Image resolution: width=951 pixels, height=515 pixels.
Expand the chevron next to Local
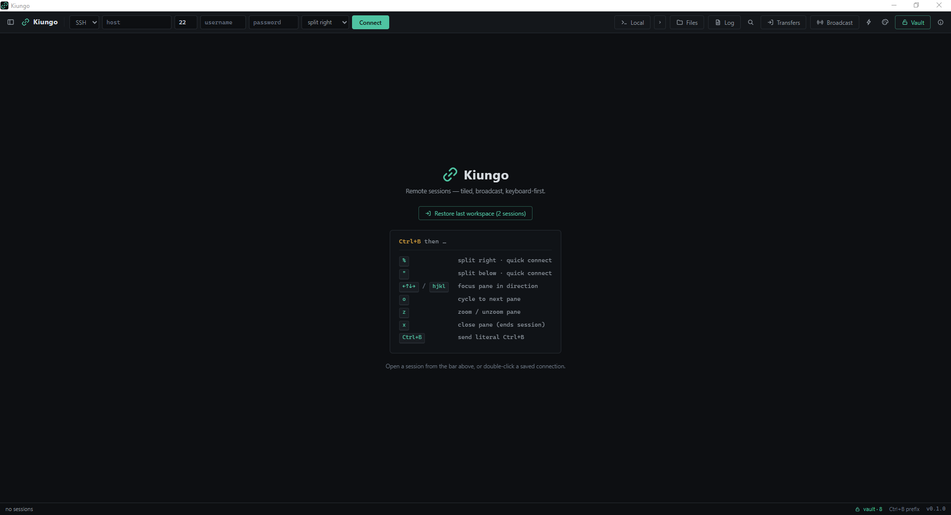click(x=660, y=22)
